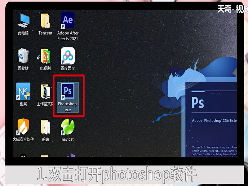
Task: Click the 双击打开photoshop软件 caption text
Action: 117,175
